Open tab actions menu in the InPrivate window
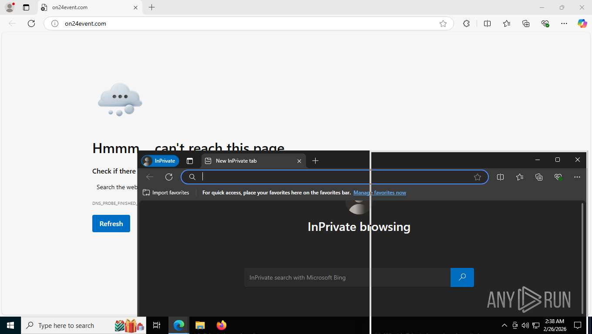 pos(190,161)
